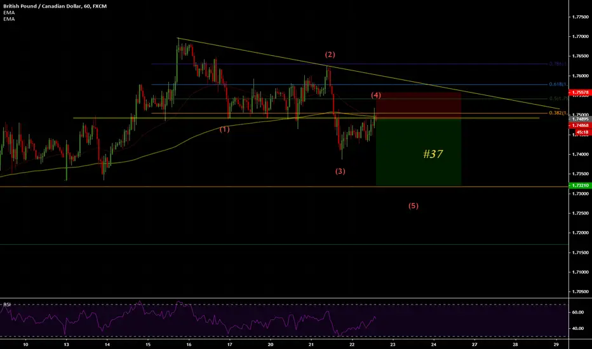Click the 1.76000 price axis label

click(581, 76)
